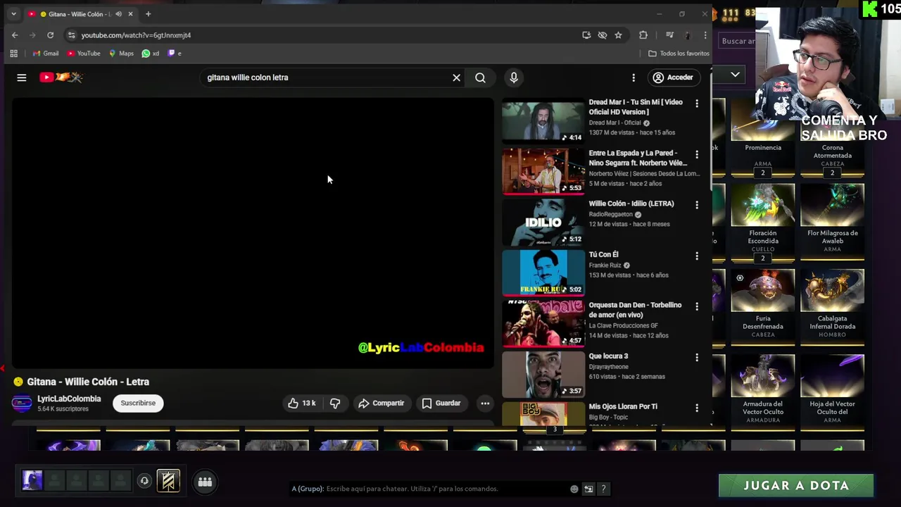Open the Twitch 'e' bookmark
The height and width of the screenshot is (507, 901).
tap(174, 54)
